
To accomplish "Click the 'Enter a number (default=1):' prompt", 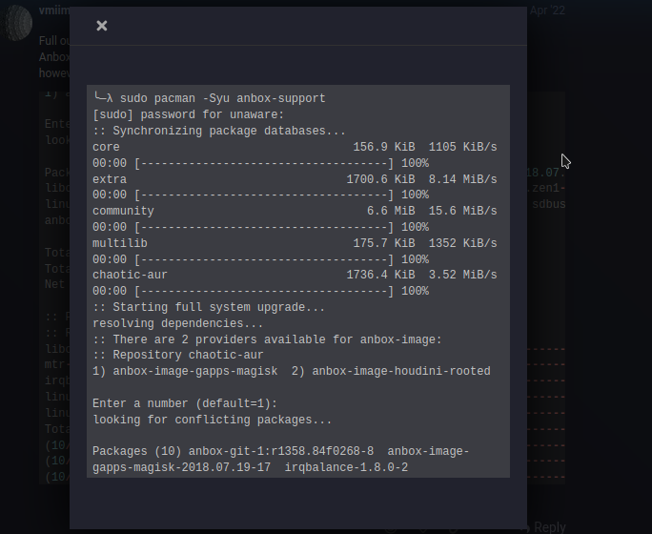I will tap(185, 403).
